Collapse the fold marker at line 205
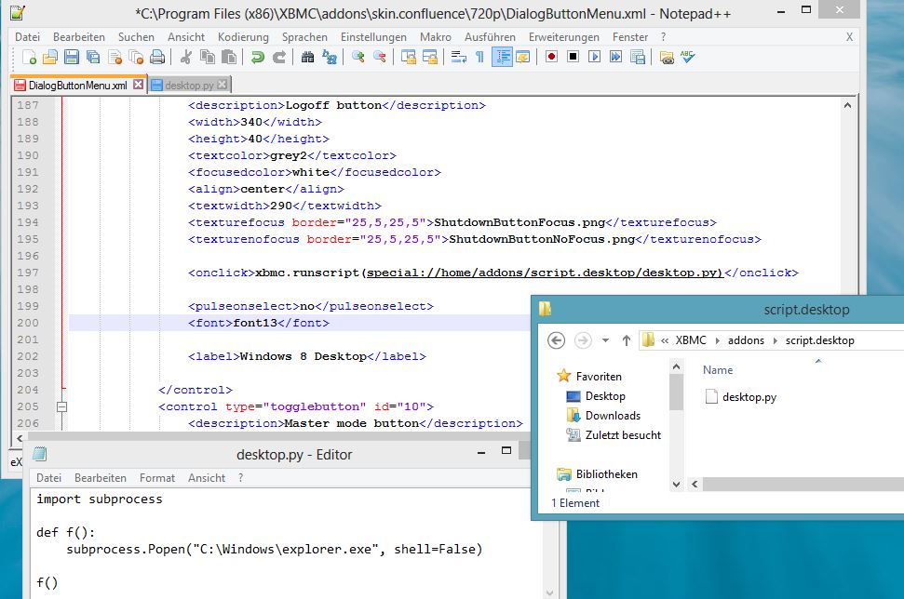 (62, 406)
